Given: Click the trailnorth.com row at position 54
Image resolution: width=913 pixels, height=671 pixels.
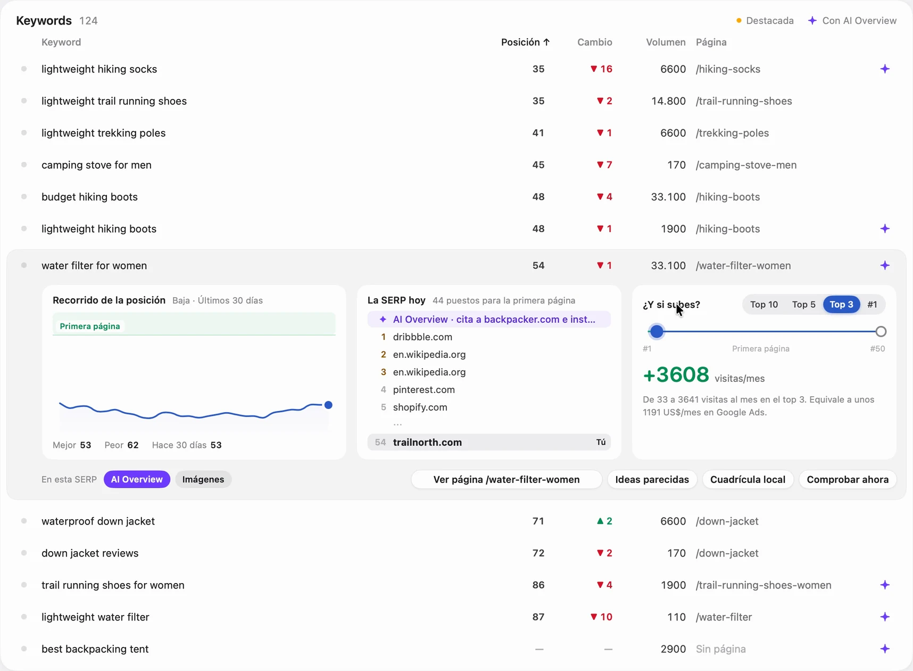Looking at the screenshot, I should (489, 442).
